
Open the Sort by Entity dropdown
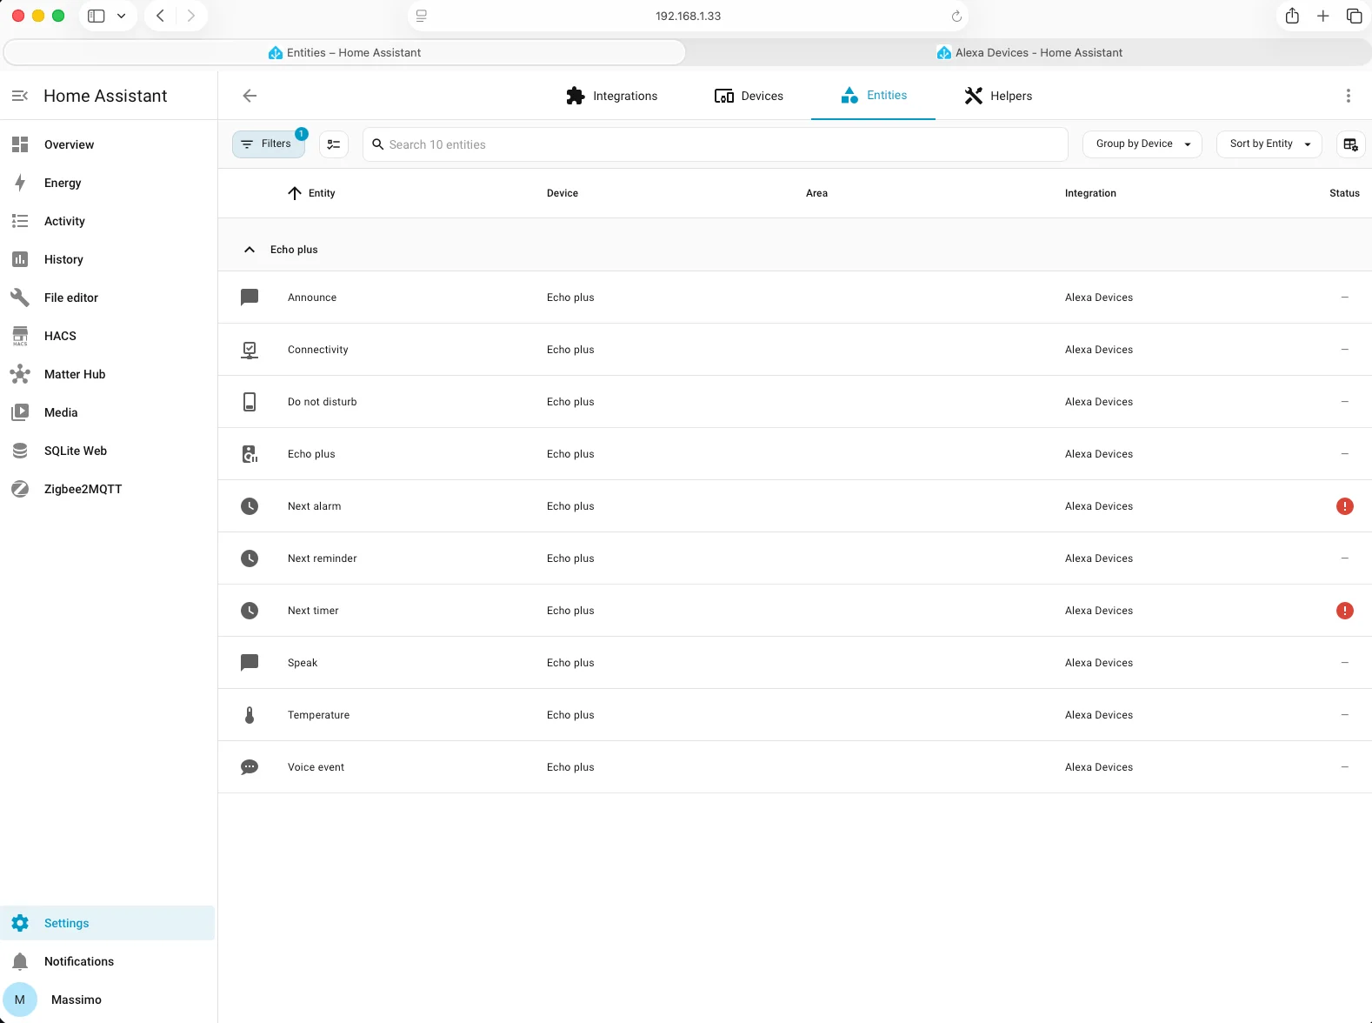[x=1269, y=144]
